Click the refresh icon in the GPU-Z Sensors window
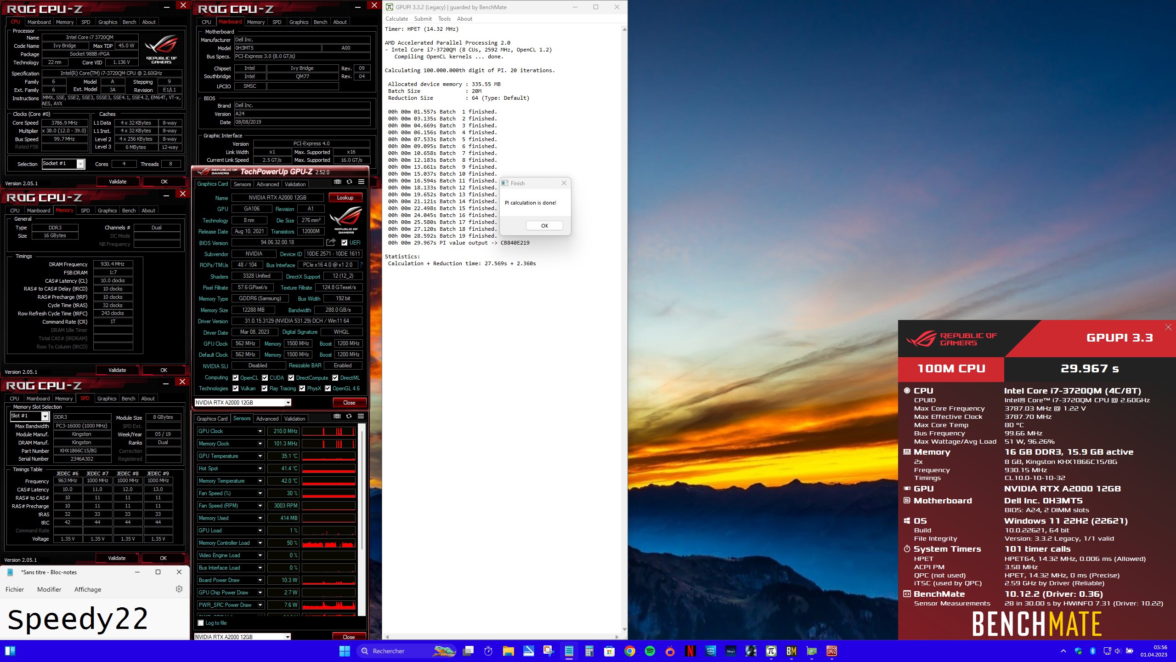The image size is (1176, 662). click(x=349, y=417)
